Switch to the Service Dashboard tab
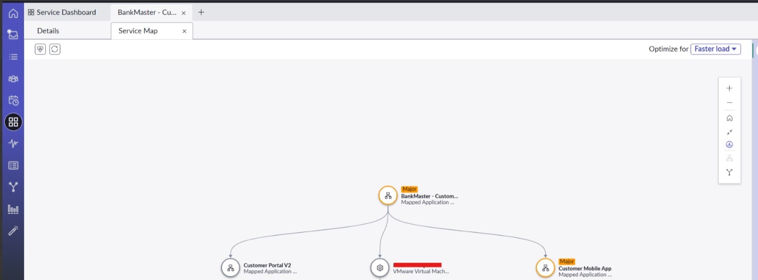This screenshot has height=280, width=758. 62,12
